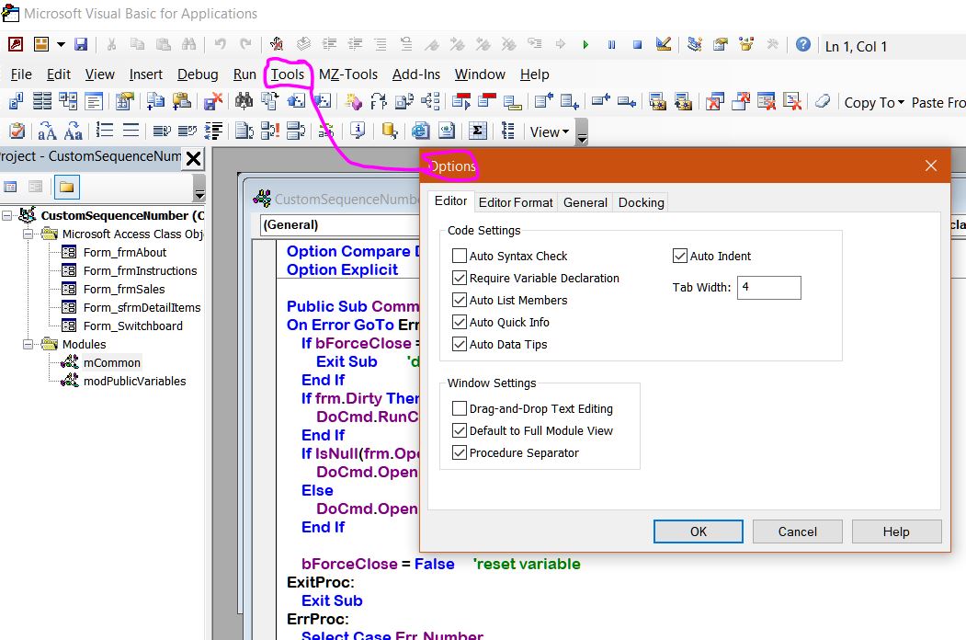Click OK in the Options dialog
The image size is (966, 640).
coord(698,531)
